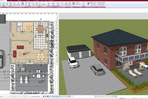148x99 pixels.
Task: Select the Dormer tool
Action: [36, 4]
